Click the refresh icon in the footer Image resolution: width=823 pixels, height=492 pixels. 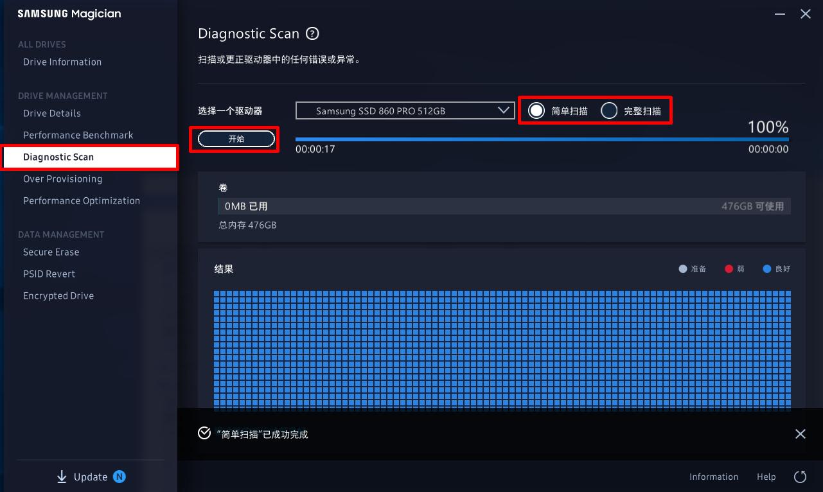click(800, 477)
